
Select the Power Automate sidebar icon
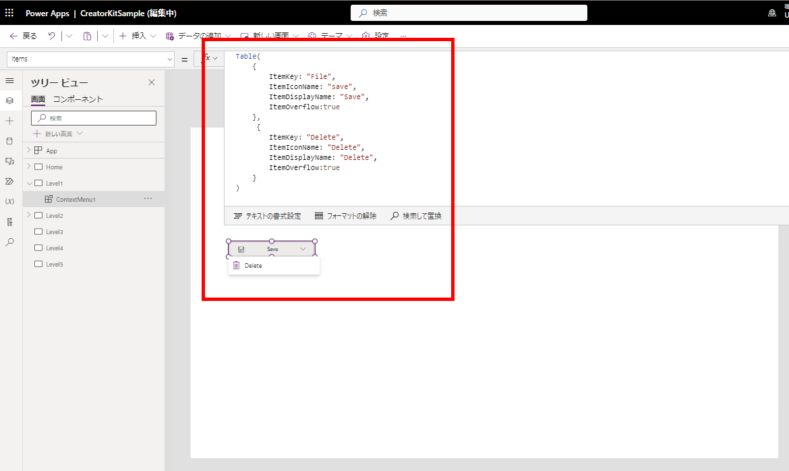pyautogui.click(x=9, y=181)
